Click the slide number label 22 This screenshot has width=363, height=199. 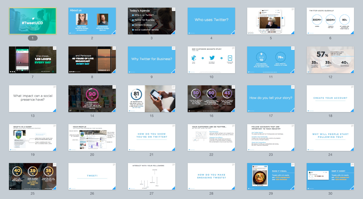click(211, 155)
